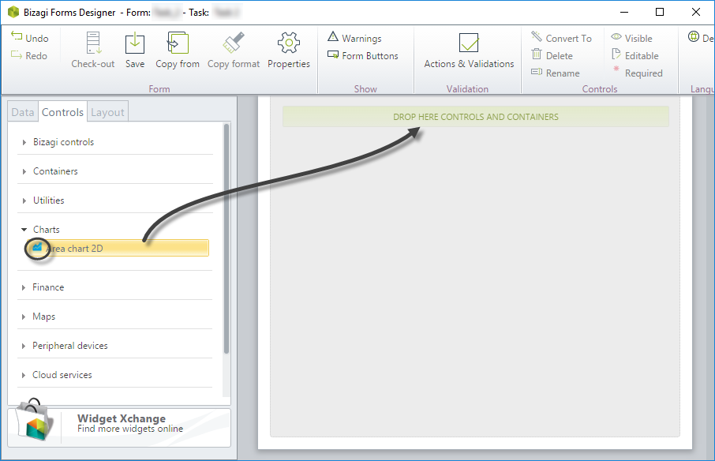
Task: Click the Save label text
Action: pos(135,64)
